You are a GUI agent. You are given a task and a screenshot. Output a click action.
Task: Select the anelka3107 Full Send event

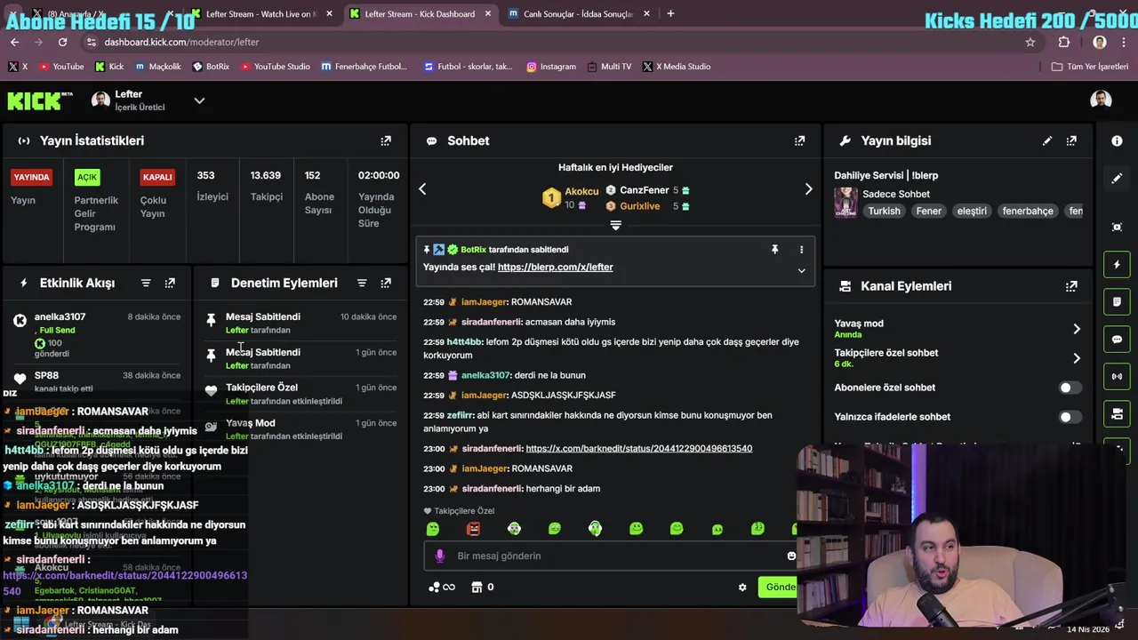tap(98, 334)
